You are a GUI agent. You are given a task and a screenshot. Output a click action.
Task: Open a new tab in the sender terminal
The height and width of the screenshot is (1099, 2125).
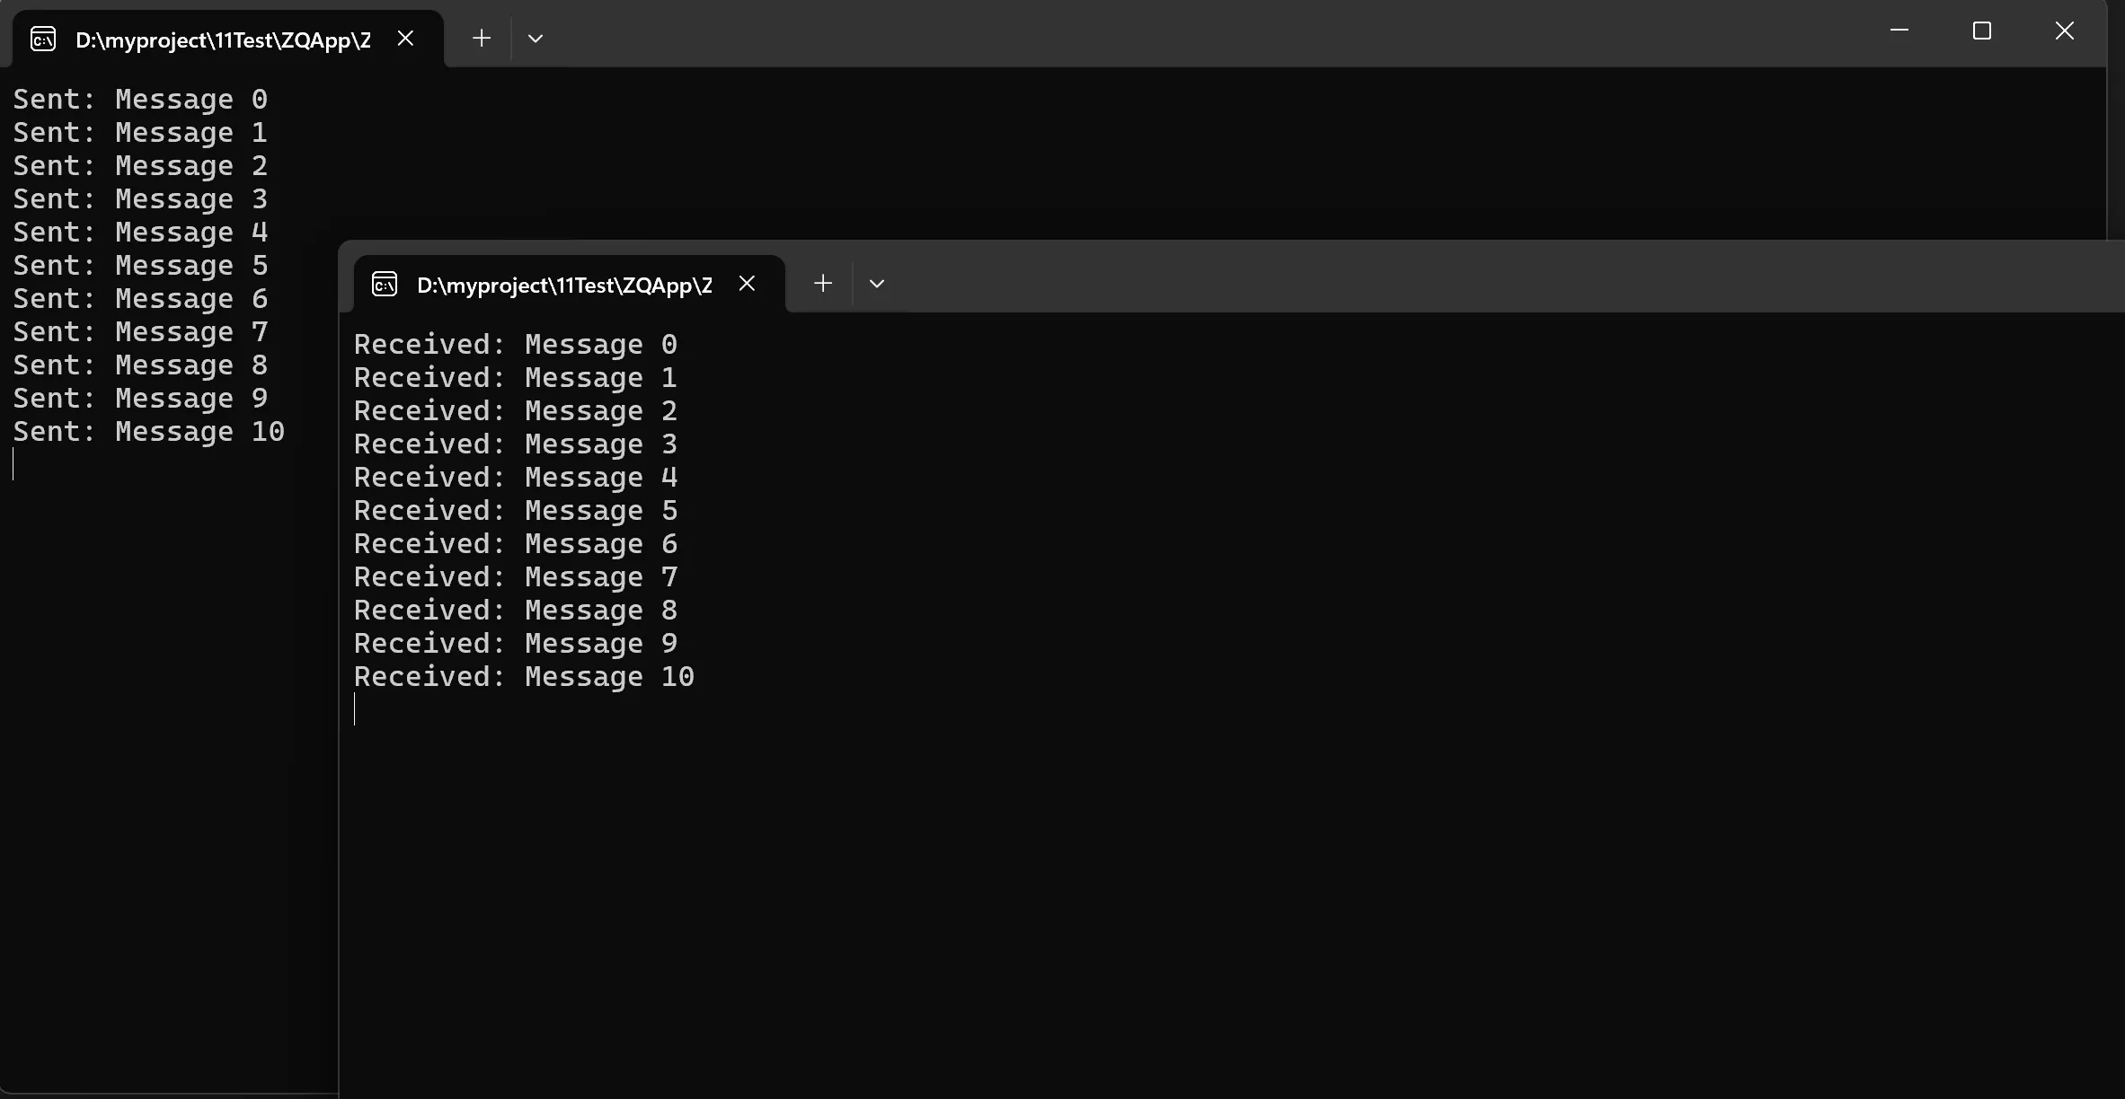point(482,38)
